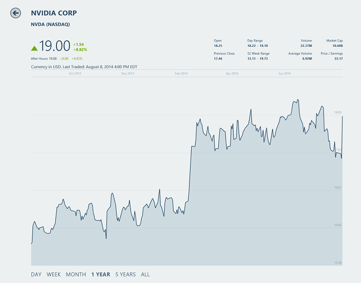361x283 pixels.
Task: Click the Feb 2014 axis label
Action: [181, 73]
